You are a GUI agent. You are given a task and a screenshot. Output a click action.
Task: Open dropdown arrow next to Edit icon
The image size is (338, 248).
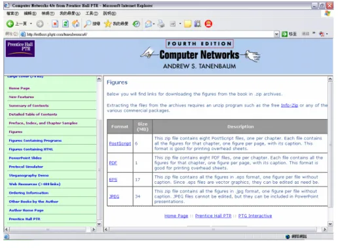(x=180, y=24)
